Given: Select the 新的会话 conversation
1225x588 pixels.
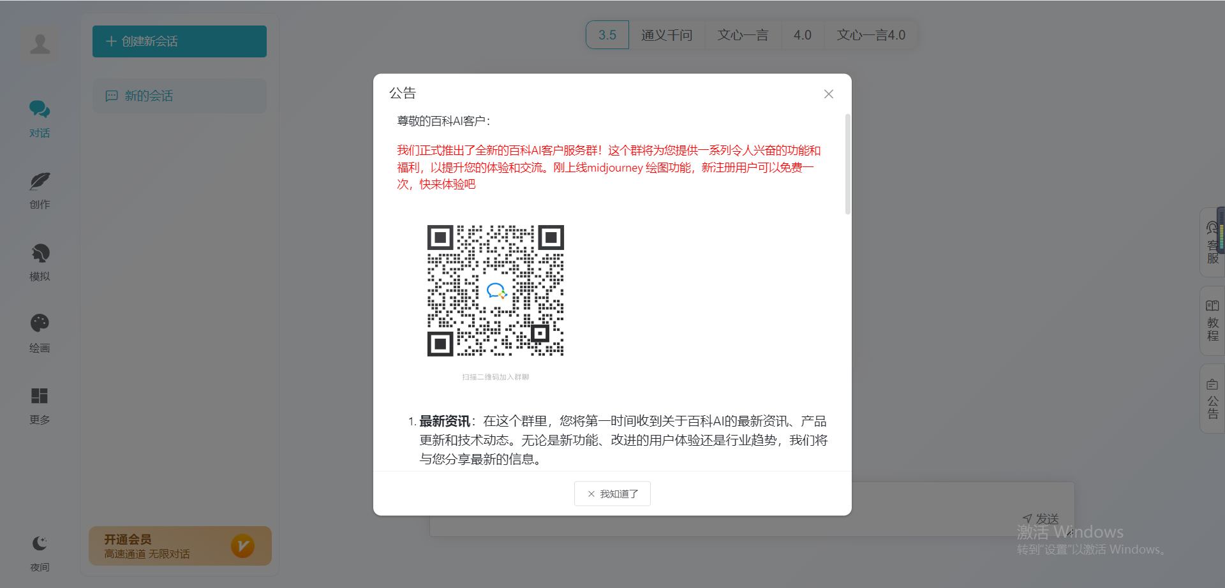Looking at the screenshot, I should [x=179, y=96].
